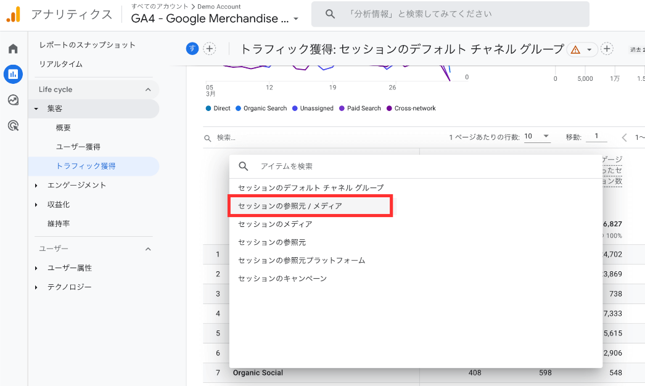Screen dimensions: 645x386
Task: Collapse the Life cycle section
Action: [x=148, y=89]
